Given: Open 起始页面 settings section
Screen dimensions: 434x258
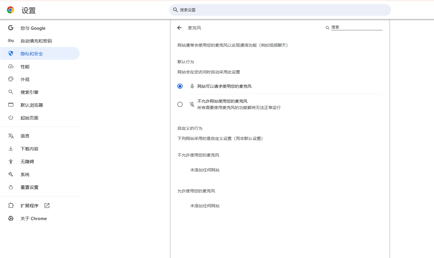Looking at the screenshot, I should coord(40,118).
